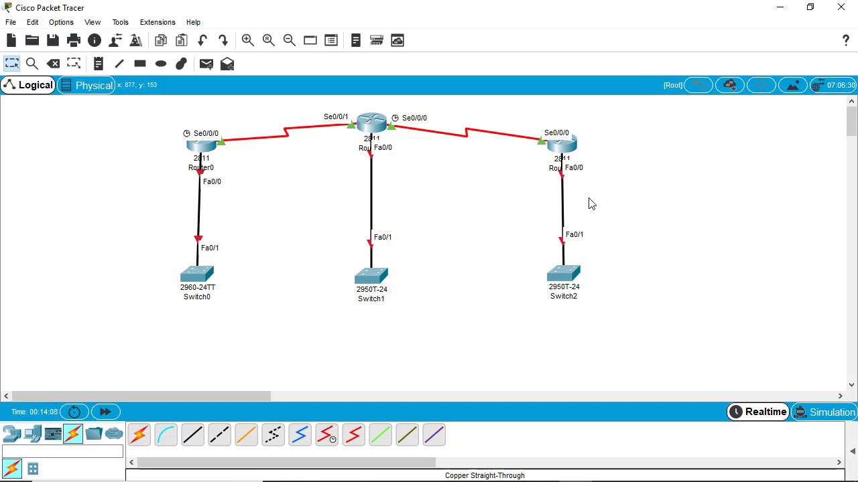Click the New file icon
The image size is (858, 482).
click(11, 41)
